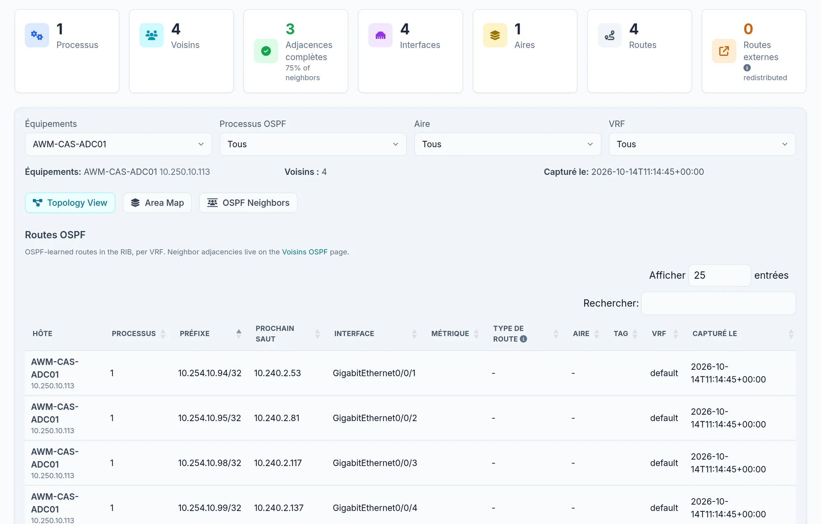Open the OSPF Neighbors tab
821x524 pixels.
coord(248,203)
